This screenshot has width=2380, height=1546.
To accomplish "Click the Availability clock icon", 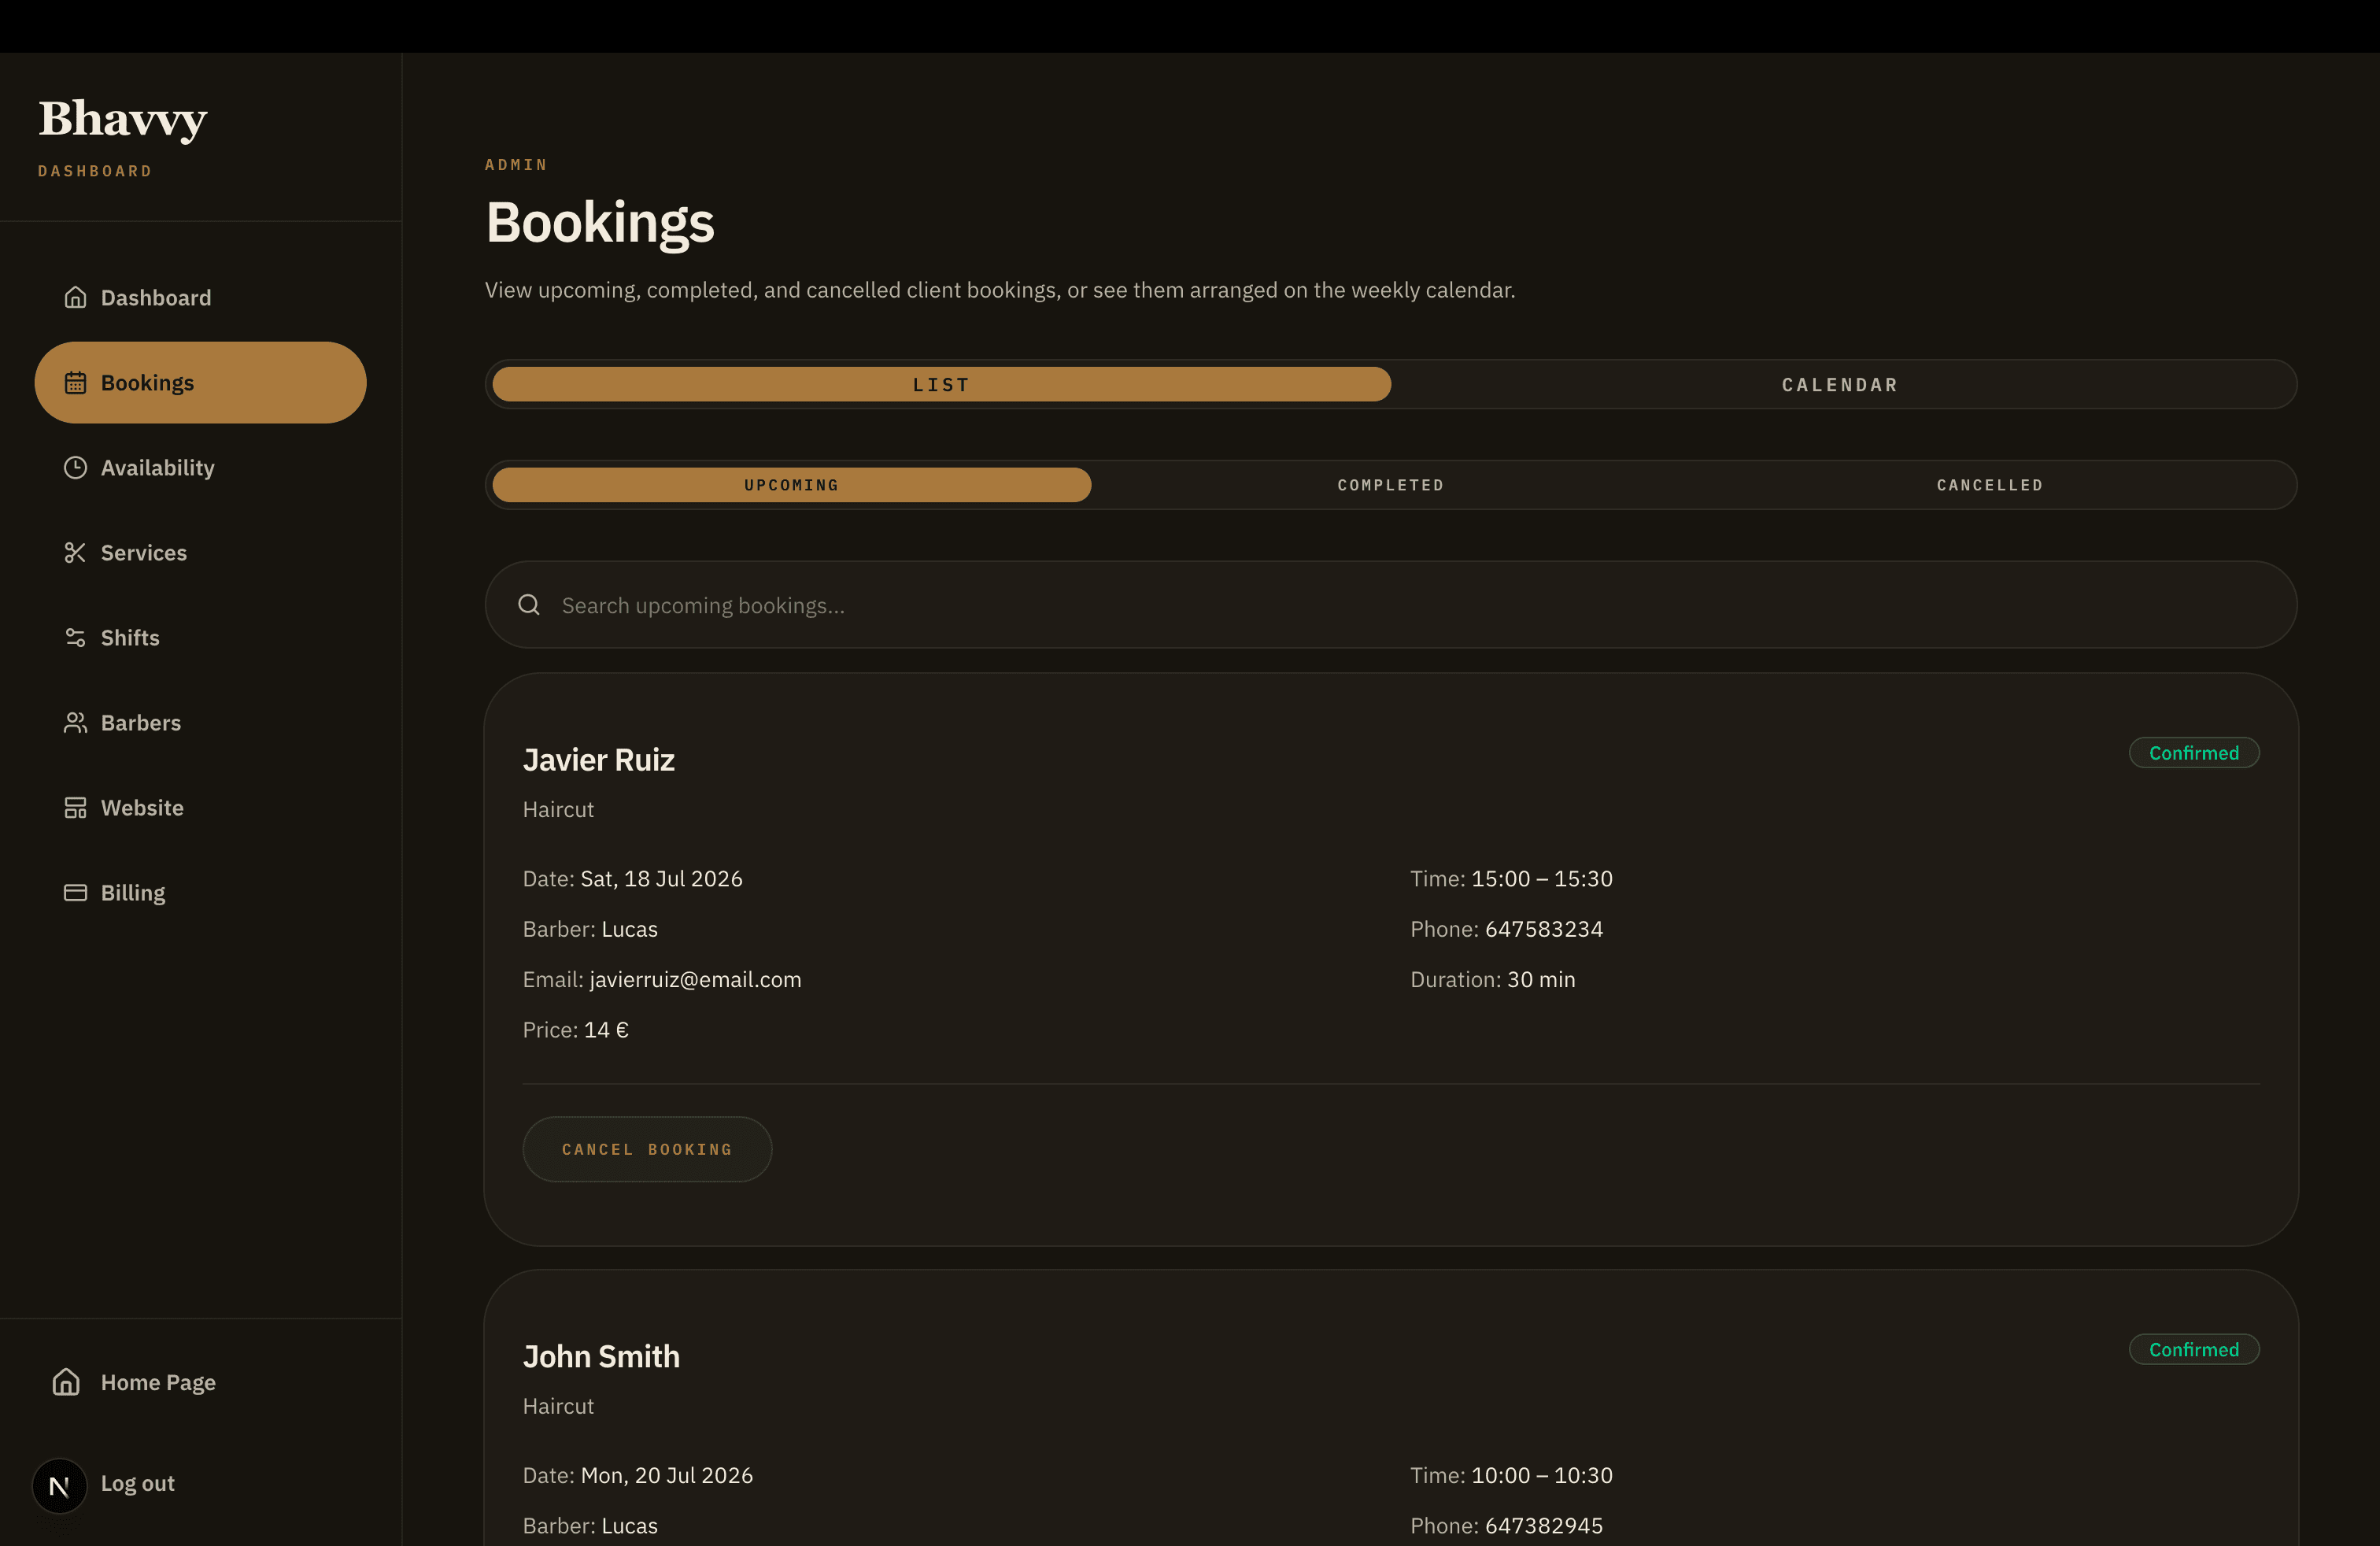I will pyautogui.click(x=75, y=468).
